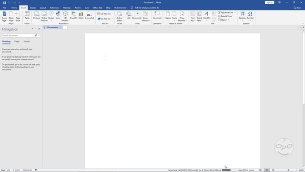The width and height of the screenshot is (305, 172).
Task: Expand the Object dropdown arrow
Action: [229, 20]
